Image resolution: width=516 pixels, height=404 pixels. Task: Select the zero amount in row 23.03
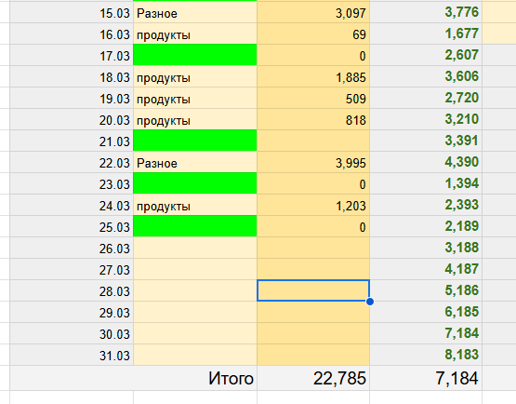tap(313, 184)
